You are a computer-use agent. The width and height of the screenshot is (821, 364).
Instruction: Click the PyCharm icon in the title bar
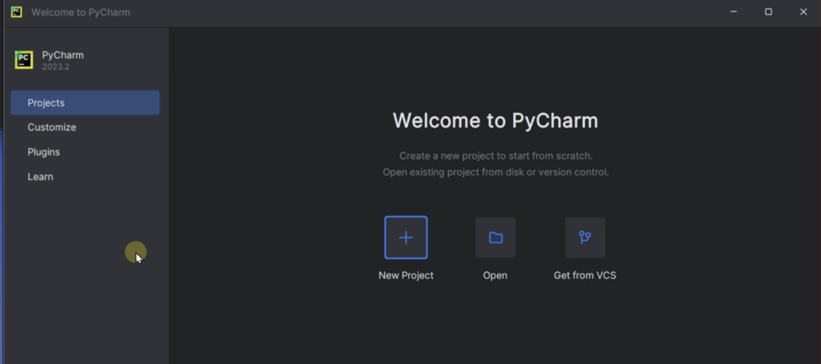[x=16, y=12]
